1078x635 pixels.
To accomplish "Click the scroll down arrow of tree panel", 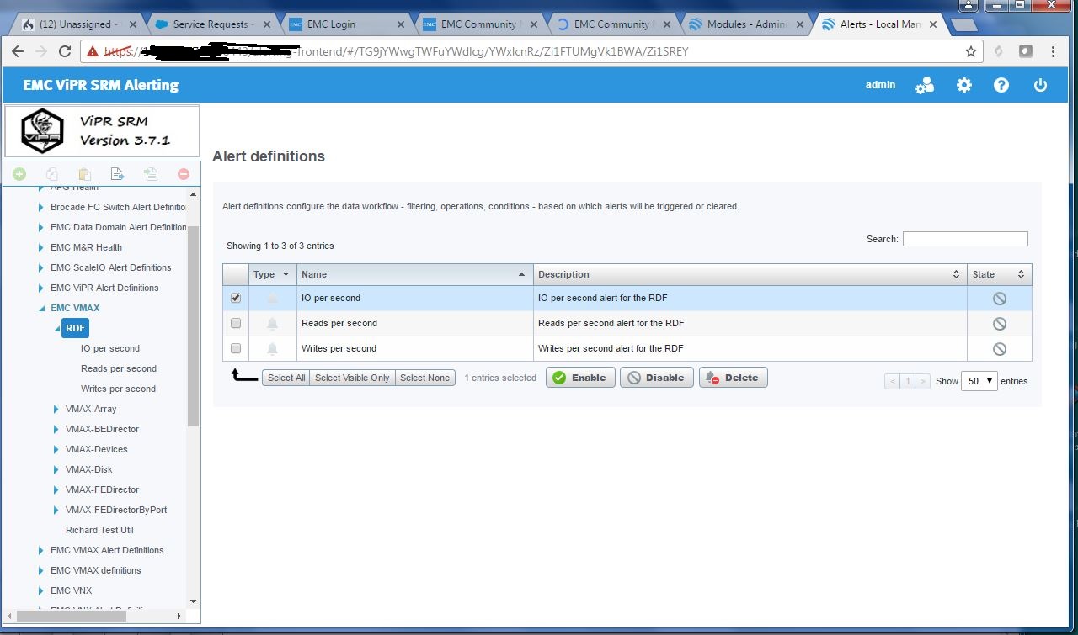I will tap(193, 601).
